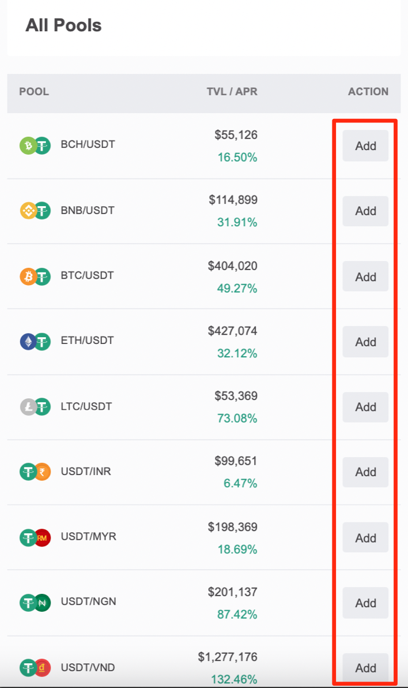Open the BTC/USDT pool name text

[x=87, y=275]
